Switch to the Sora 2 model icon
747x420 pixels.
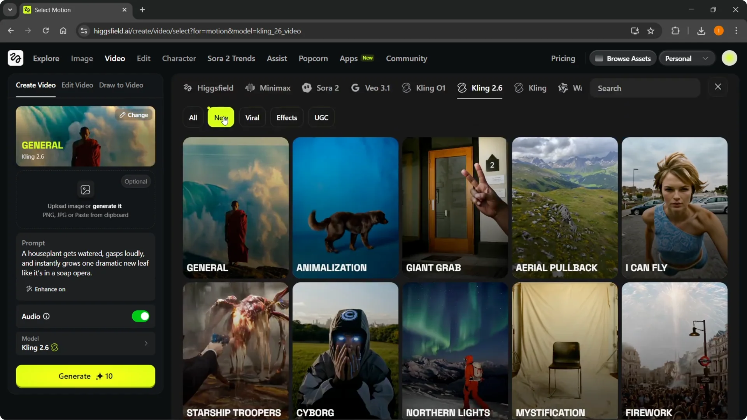(x=307, y=88)
